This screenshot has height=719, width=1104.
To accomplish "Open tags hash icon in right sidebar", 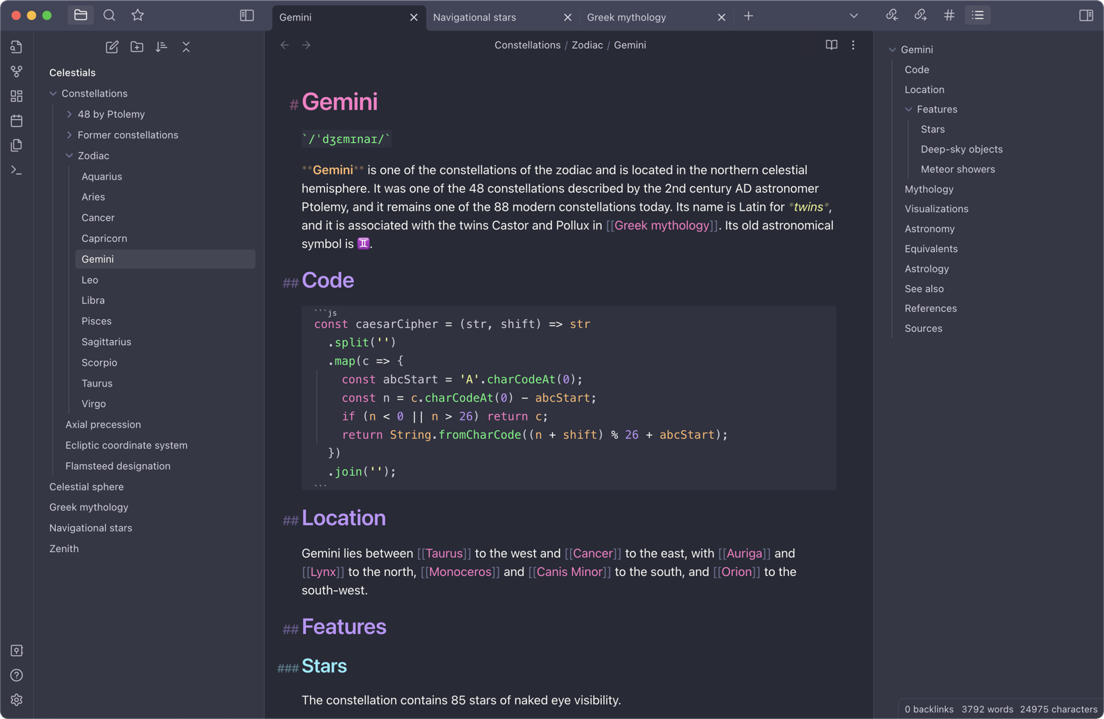I will click(949, 15).
